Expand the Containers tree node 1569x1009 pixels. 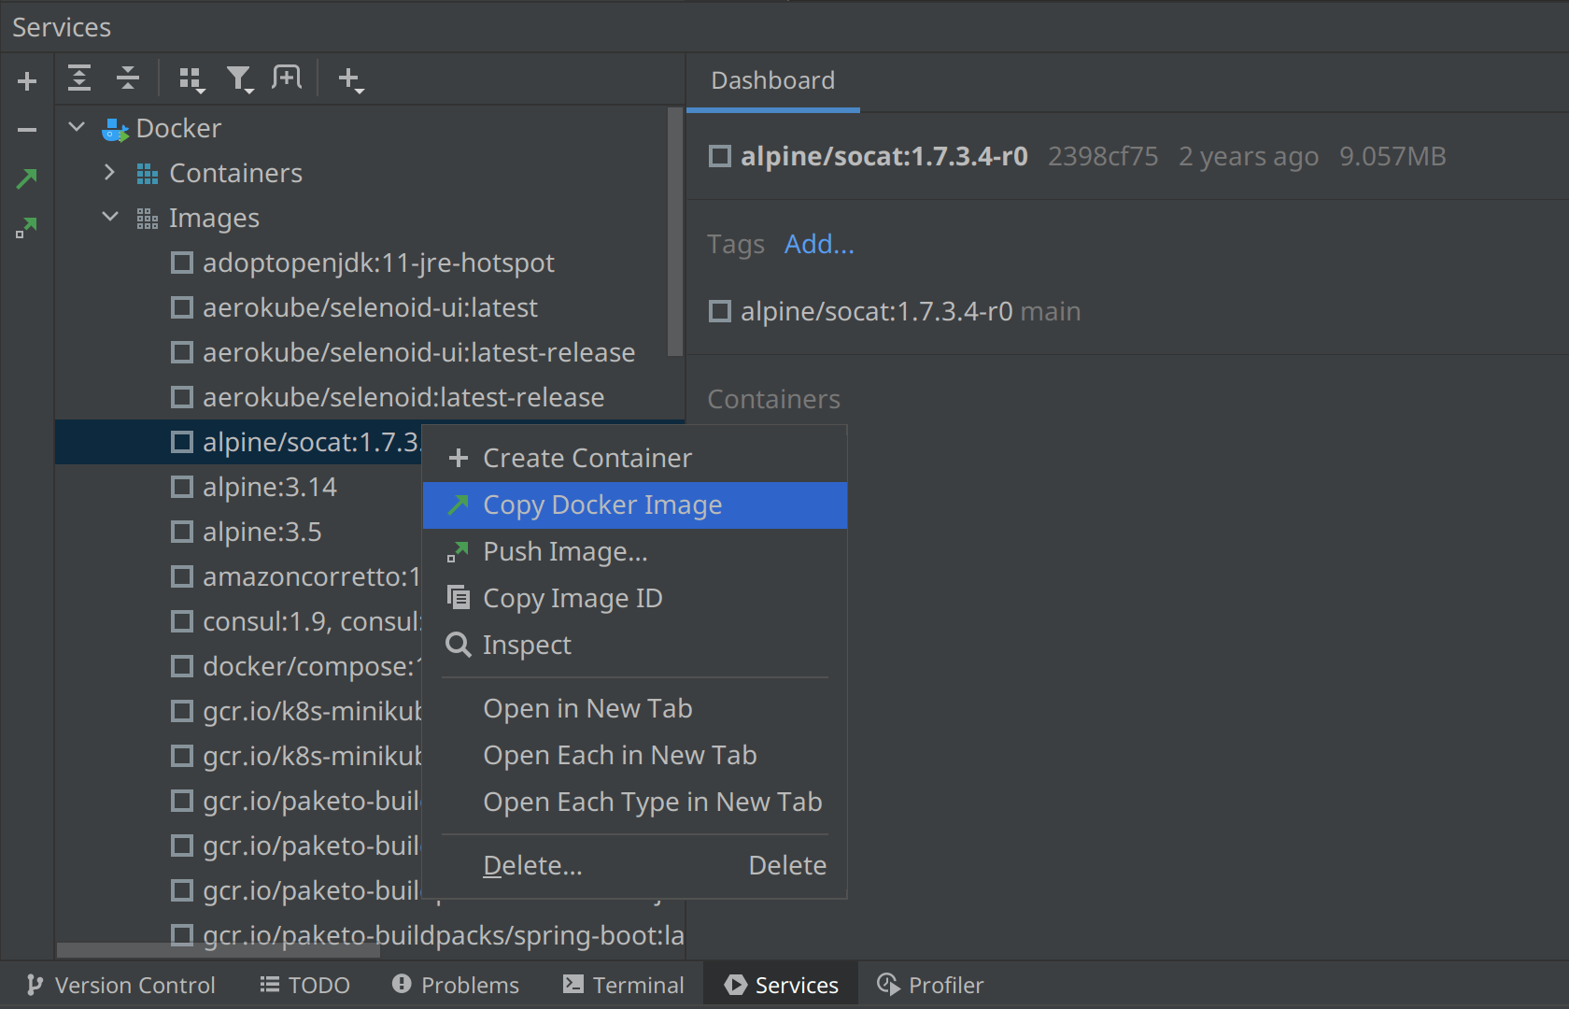(x=109, y=173)
